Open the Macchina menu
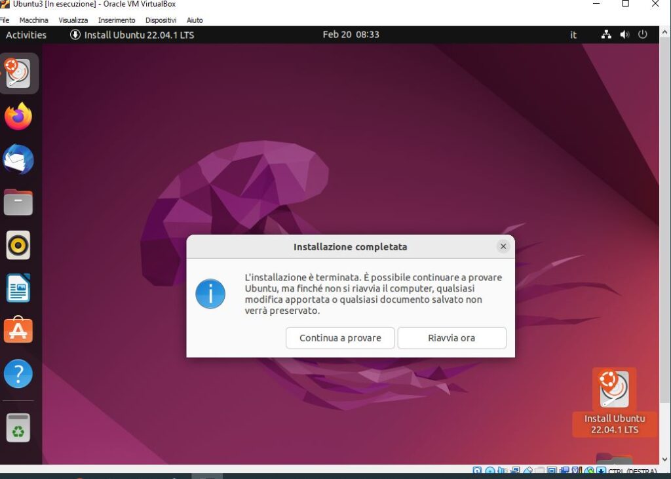The height and width of the screenshot is (479, 671). point(34,20)
